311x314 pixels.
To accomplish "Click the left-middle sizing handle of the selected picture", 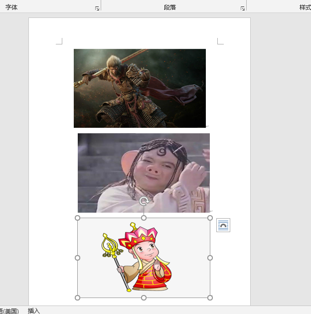I will (77, 258).
